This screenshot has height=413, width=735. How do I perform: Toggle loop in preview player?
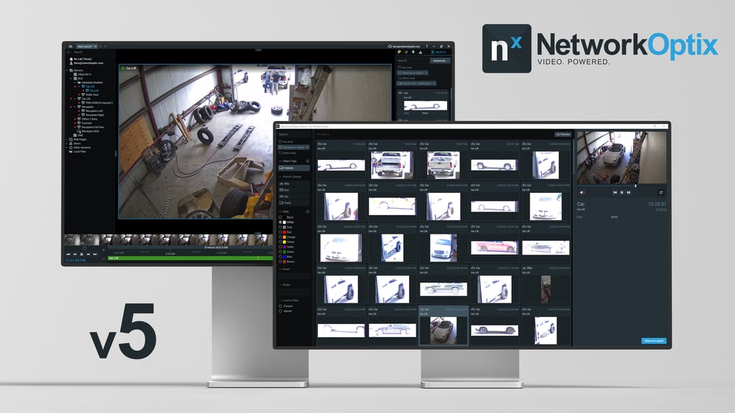(661, 192)
